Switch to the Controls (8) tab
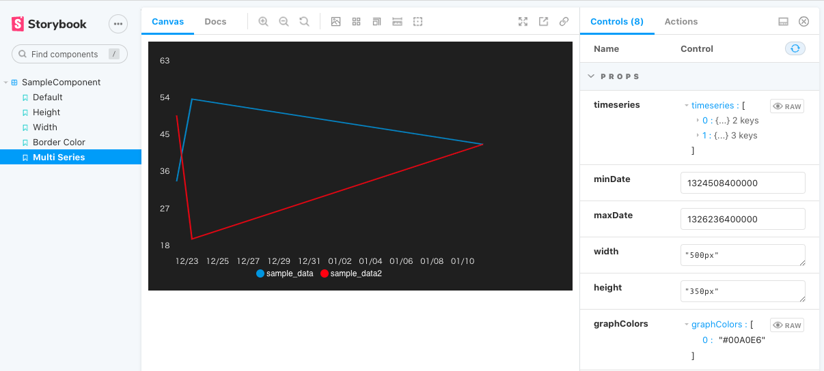824x371 pixels. [x=617, y=21]
